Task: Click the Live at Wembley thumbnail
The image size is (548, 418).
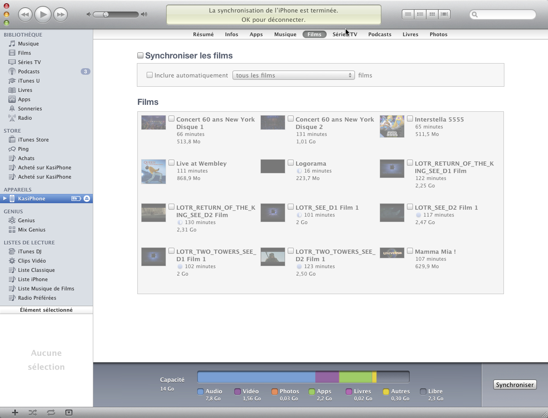Action: (154, 172)
